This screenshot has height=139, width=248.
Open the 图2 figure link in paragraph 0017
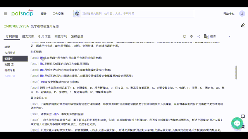[42, 64]
